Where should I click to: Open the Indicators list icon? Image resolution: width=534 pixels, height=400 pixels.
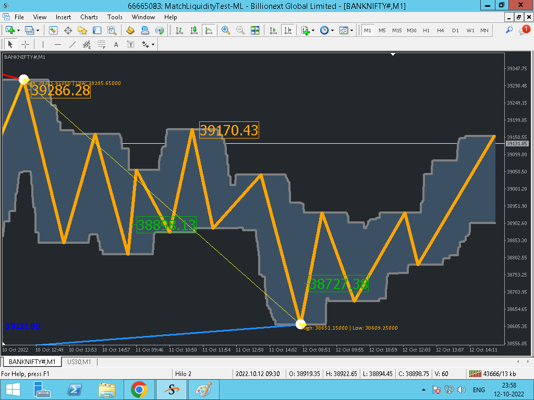(305, 30)
